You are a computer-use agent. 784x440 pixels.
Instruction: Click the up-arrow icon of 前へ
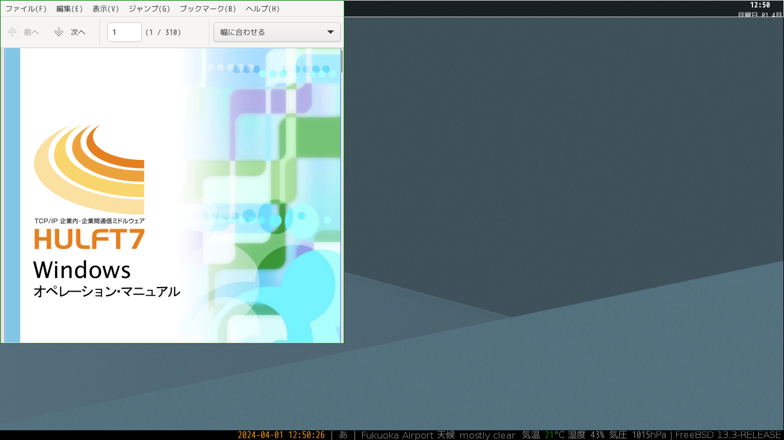[x=12, y=32]
